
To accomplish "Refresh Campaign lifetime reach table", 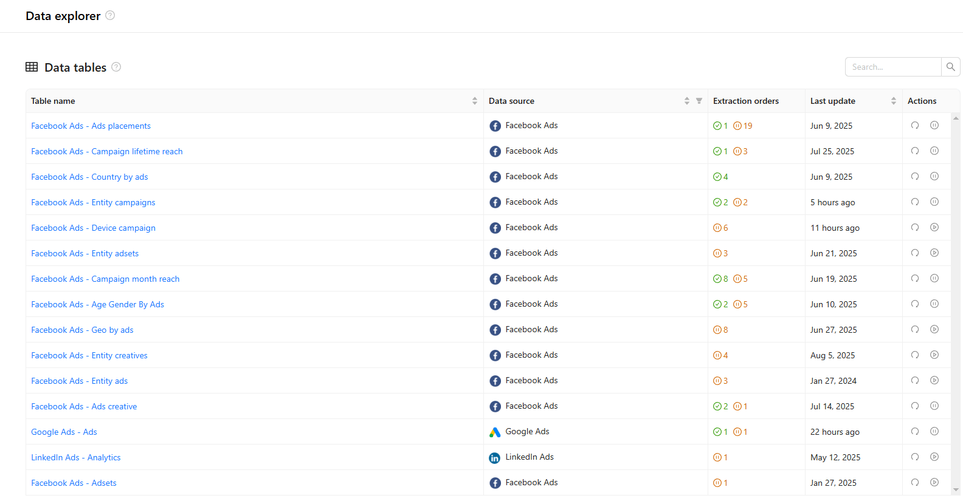I will click(915, 151).
